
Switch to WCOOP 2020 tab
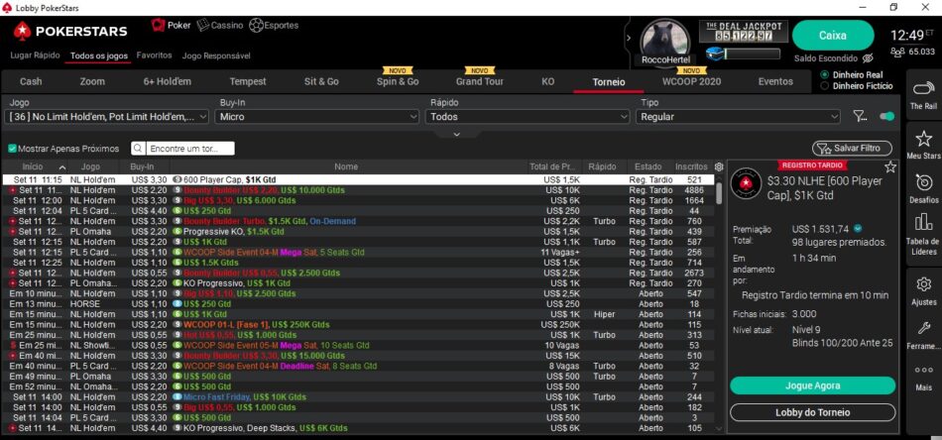tap(691, 81)
